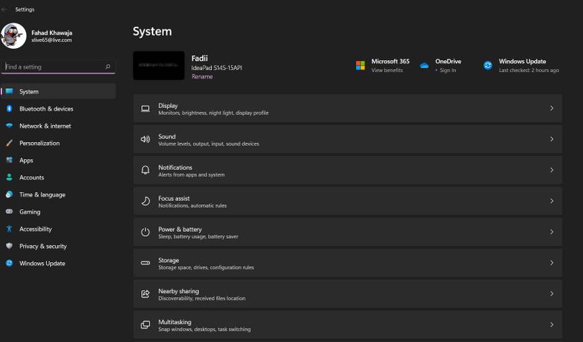Click the Rename link under Fadii
Image resolution: width=583 pixels, height=342 pixels.
[201, 76]
